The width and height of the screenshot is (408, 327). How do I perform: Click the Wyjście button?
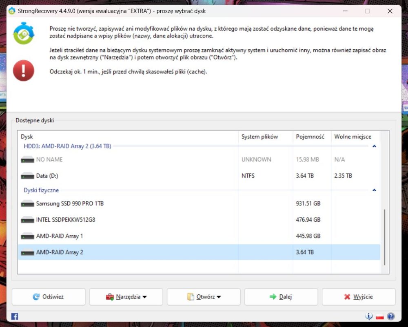pos(359,296)
